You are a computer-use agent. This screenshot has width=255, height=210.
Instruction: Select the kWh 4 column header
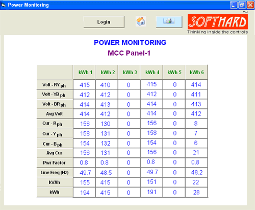pos(151,72)
